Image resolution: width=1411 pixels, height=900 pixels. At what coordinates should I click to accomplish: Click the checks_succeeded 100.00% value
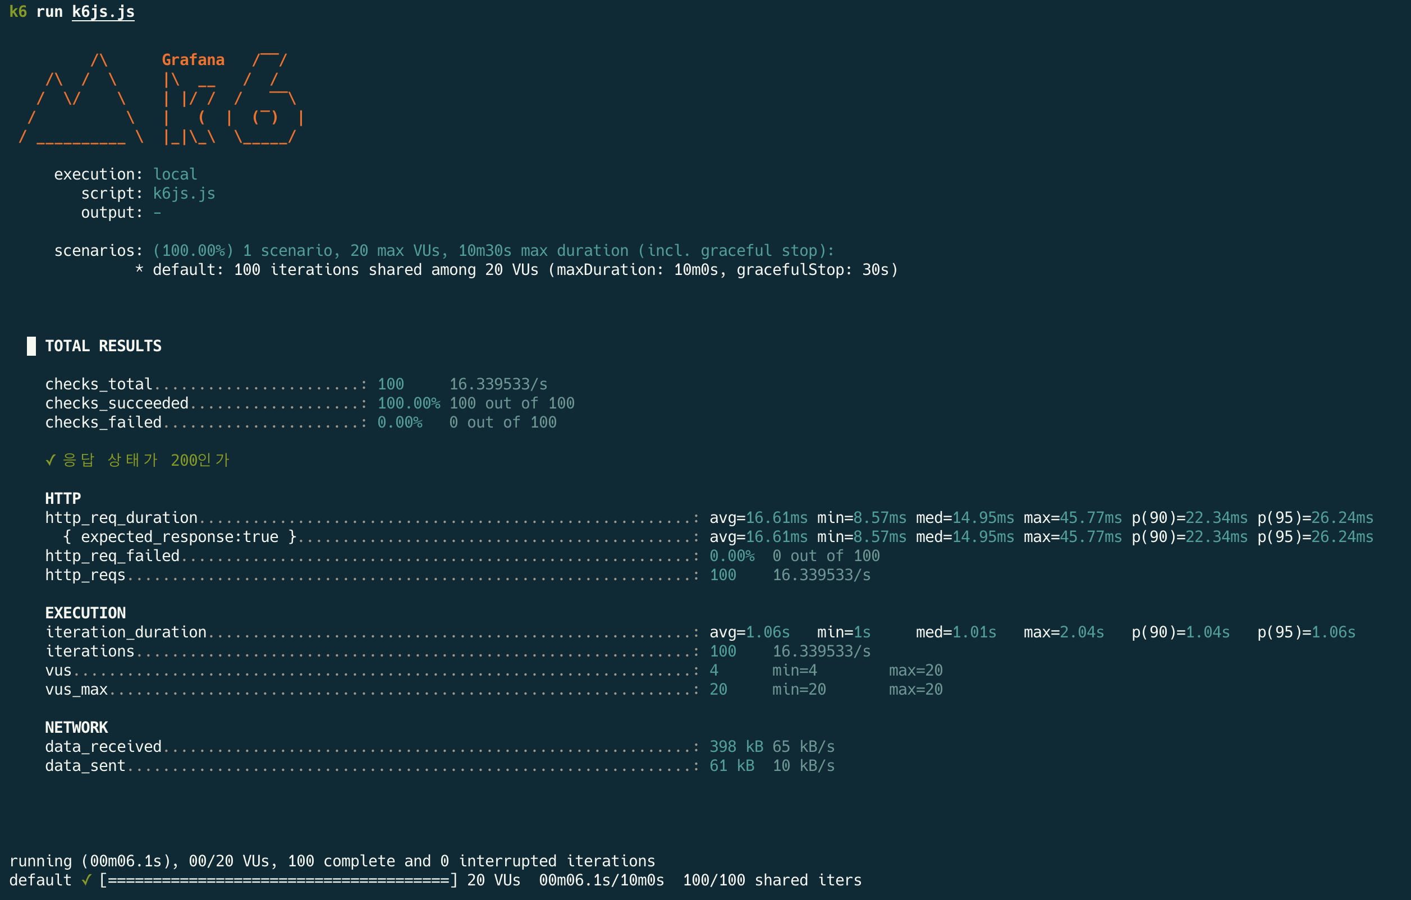409,403
